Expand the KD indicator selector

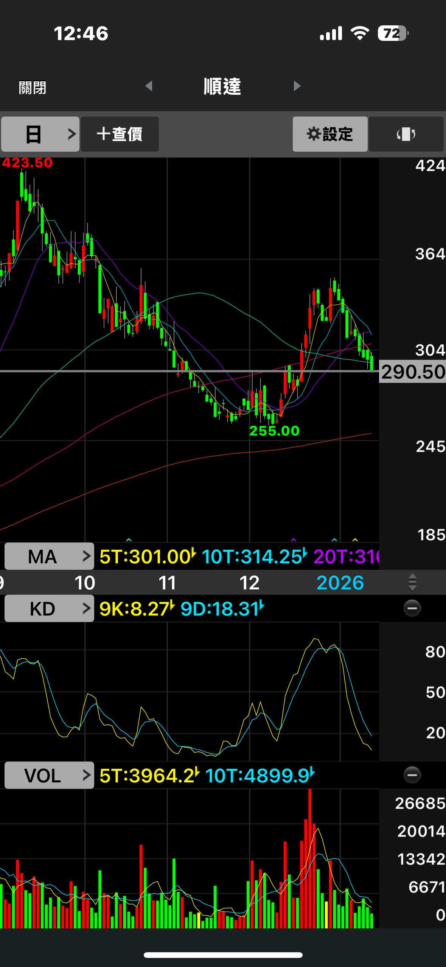[x=49, y=608]
